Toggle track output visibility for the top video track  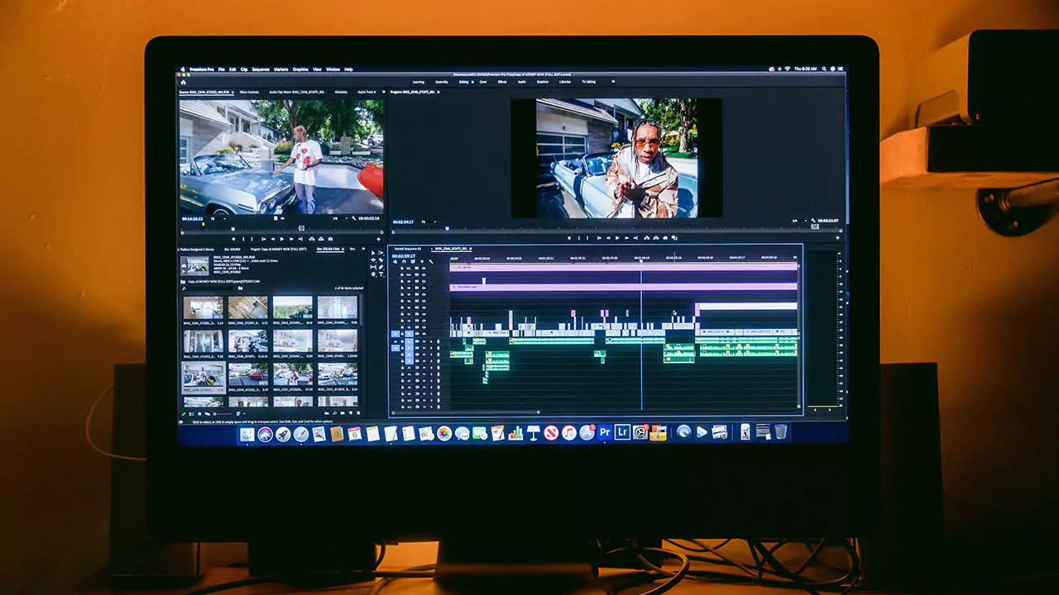pos(424,267)
